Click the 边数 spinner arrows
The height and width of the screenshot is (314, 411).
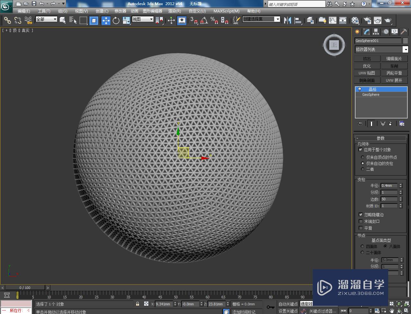[x=400, y=199]
